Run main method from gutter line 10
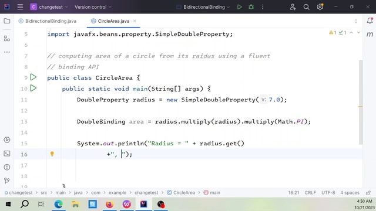This screenshot has width=376, height=211. click(33, 89)
